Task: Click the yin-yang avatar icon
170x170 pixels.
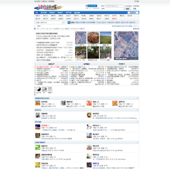Action: (x=39, y=89)
